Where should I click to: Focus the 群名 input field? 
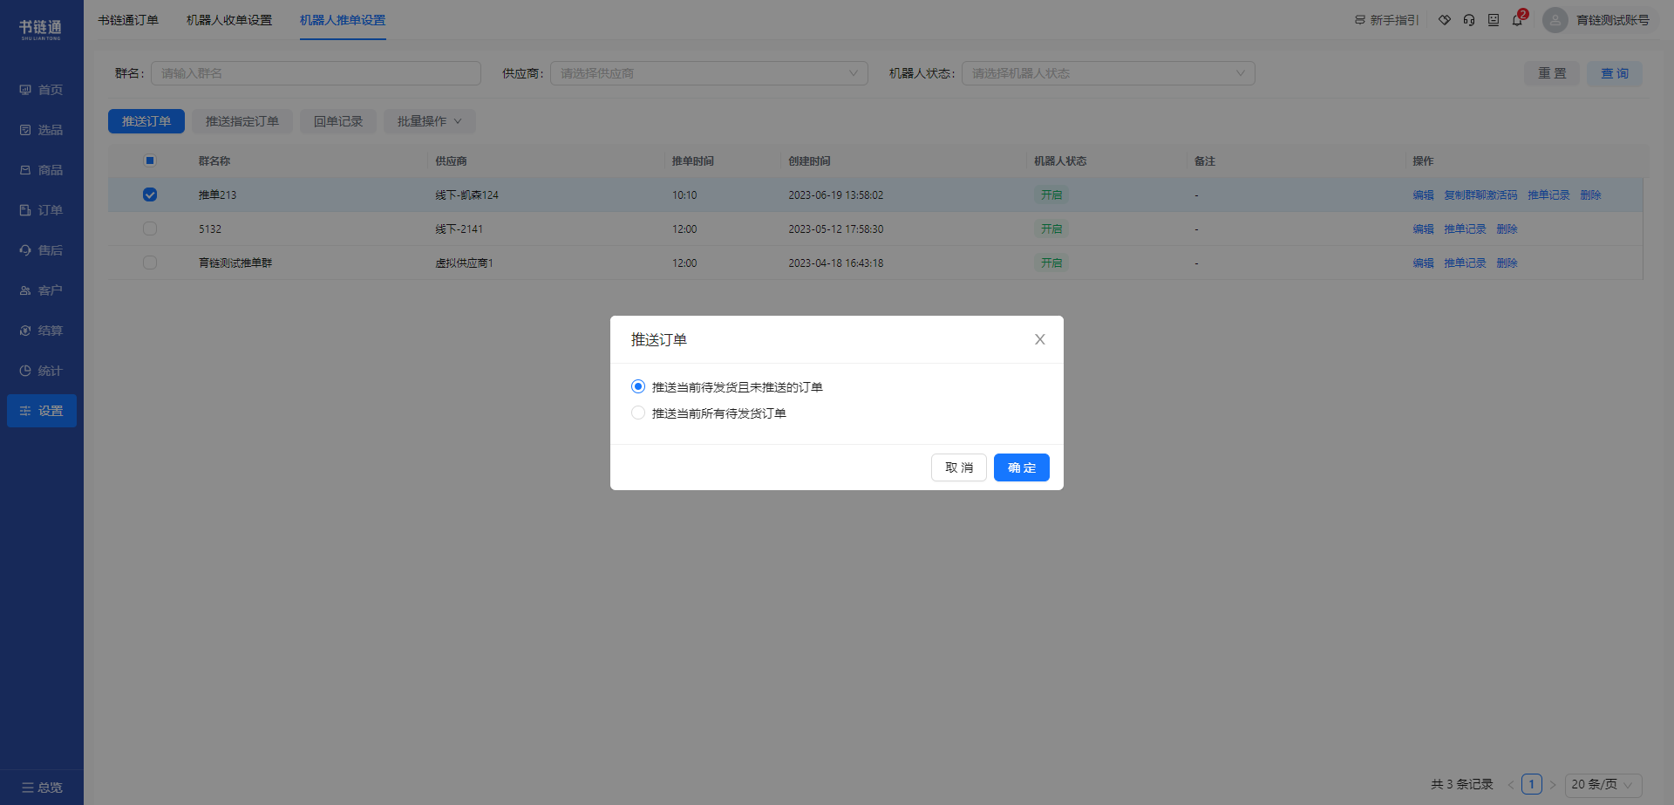(316, 73)
